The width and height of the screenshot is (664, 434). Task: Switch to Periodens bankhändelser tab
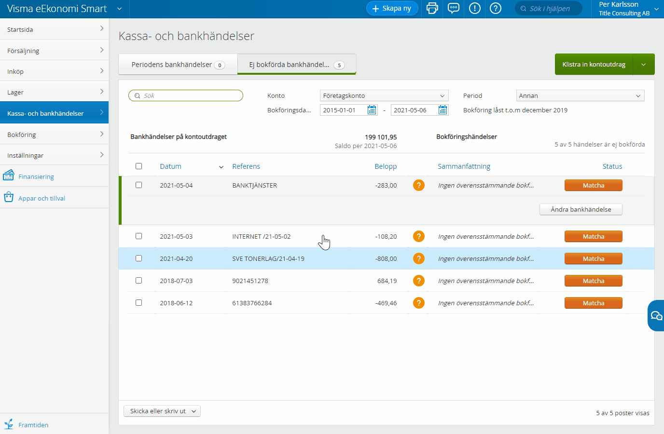[x=178, y=65]
